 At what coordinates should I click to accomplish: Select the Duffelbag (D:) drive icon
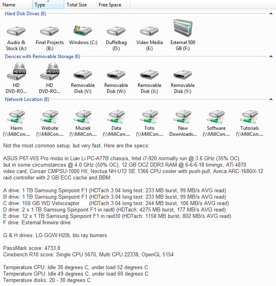point(116,32)
